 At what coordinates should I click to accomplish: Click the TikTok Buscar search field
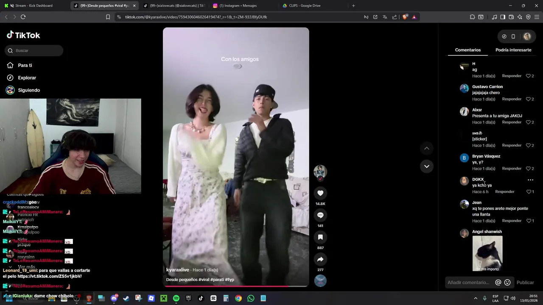click(x=34, y=50)
